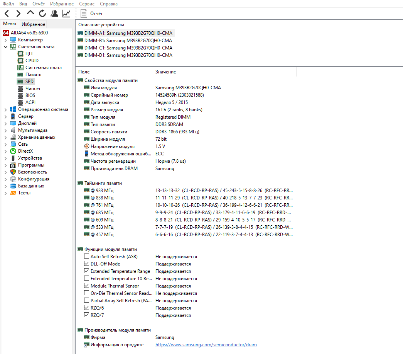Click the Сервер tower icon
This screenshot has width=403, height=354.
click(13, 116)
